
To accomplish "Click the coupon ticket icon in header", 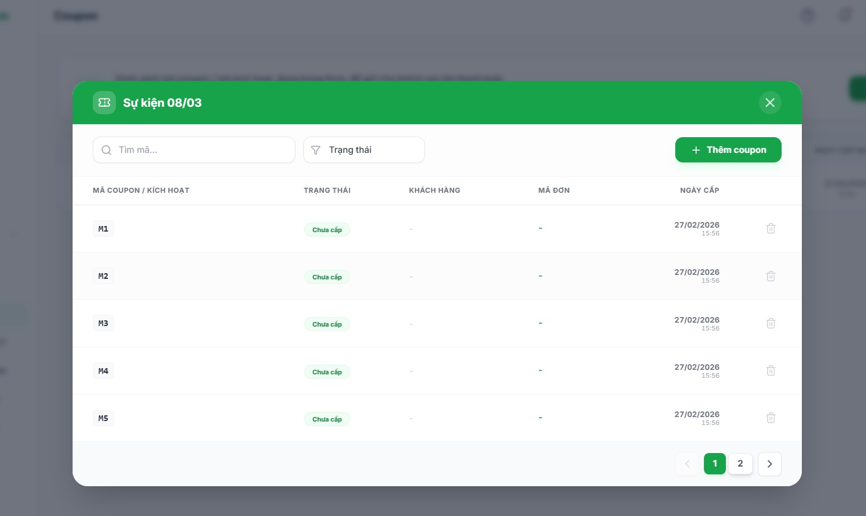I will [104, 103].
